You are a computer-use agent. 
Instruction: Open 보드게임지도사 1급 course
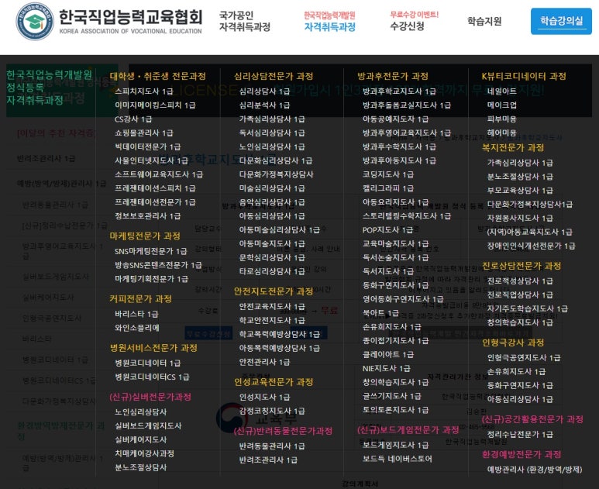[395, 445]
